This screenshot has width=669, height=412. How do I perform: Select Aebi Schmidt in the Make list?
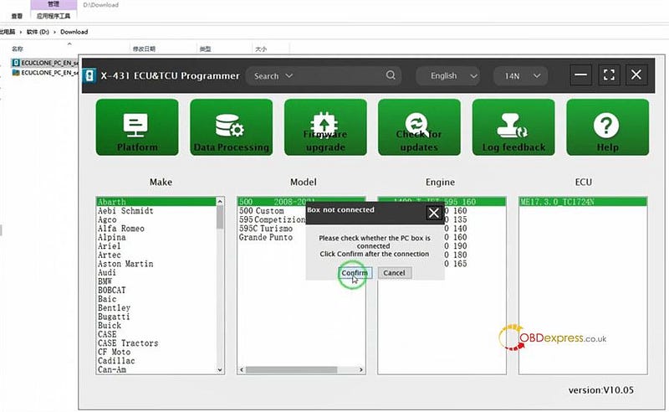tap(156, 211)
